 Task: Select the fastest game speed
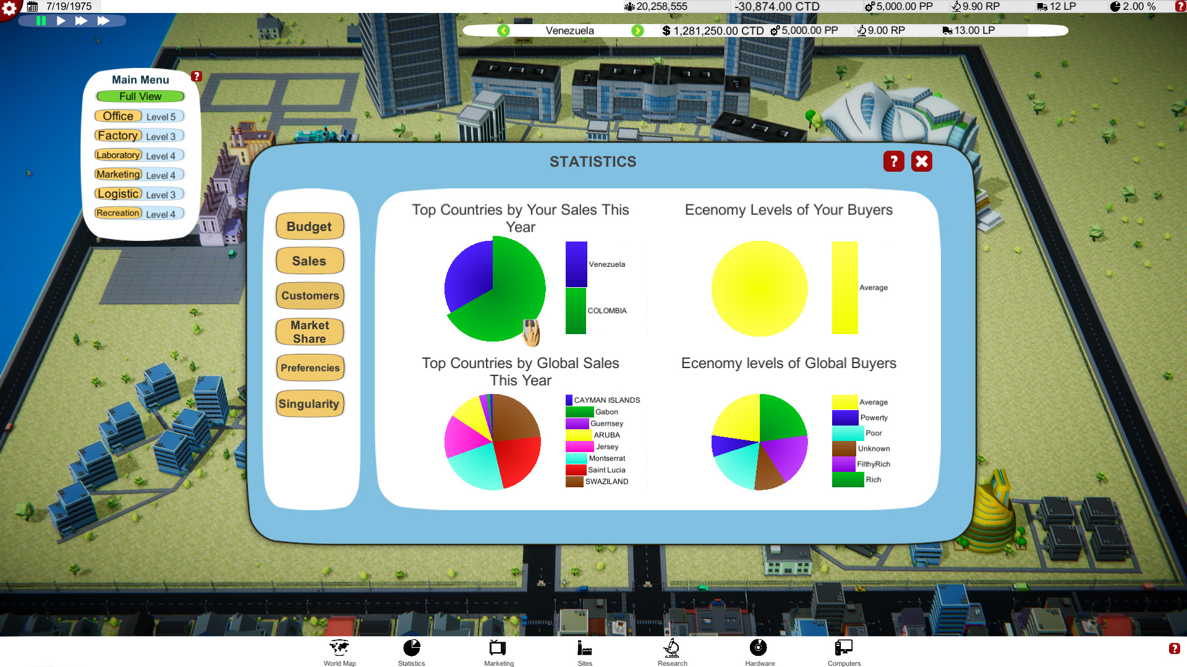(x=104, y=20)
